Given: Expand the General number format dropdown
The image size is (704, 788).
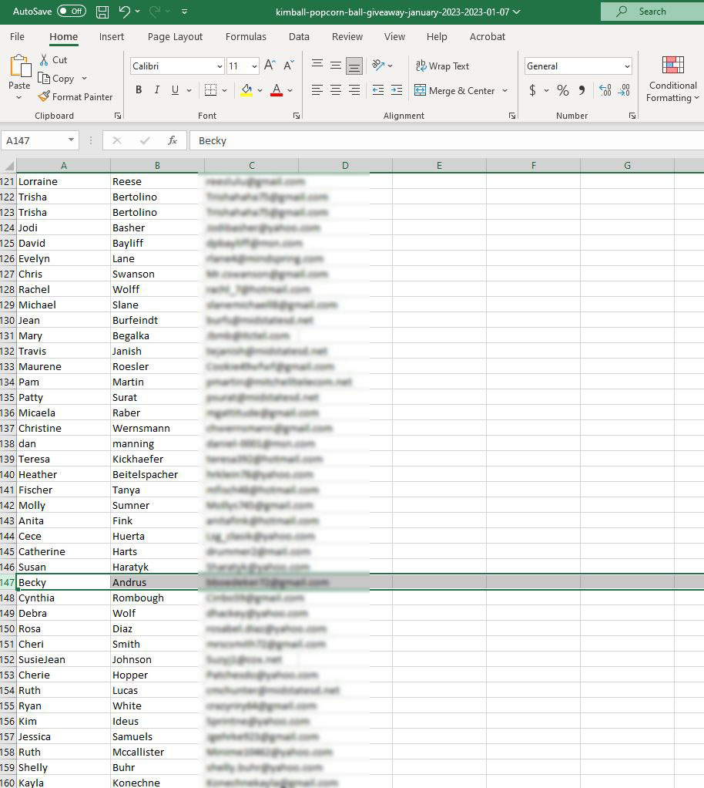Looking at the screenshot, I should tap(627, 66).
